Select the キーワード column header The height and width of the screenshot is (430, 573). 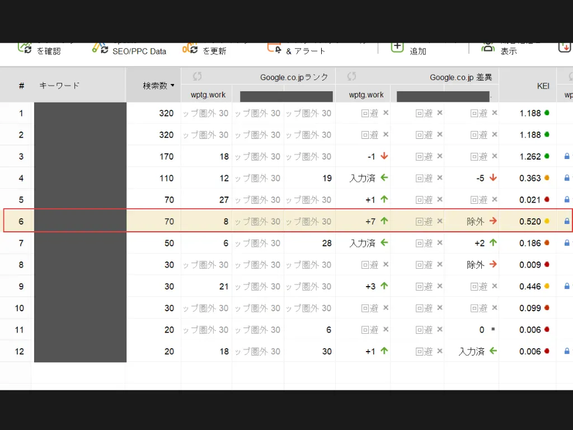click(x=60, y=85)
